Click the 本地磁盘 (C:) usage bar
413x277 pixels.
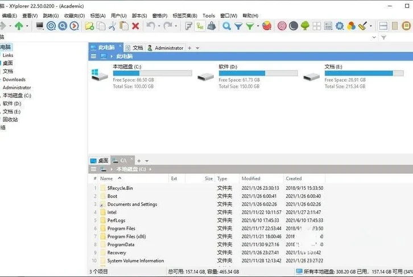(152, 73)
